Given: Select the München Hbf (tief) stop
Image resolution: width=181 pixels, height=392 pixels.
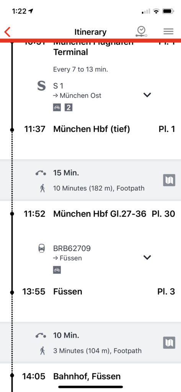Looking at the screenshot, I should 91,129.
